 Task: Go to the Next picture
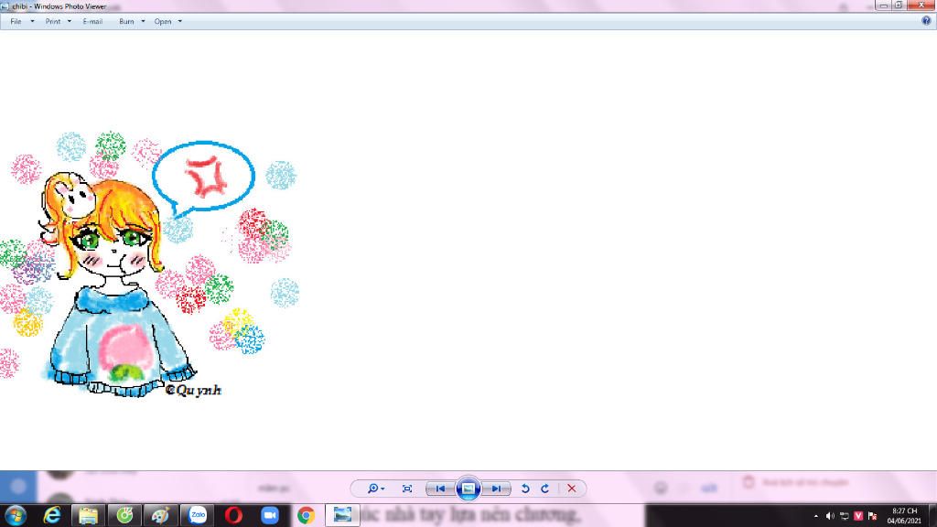click(496, 489)
